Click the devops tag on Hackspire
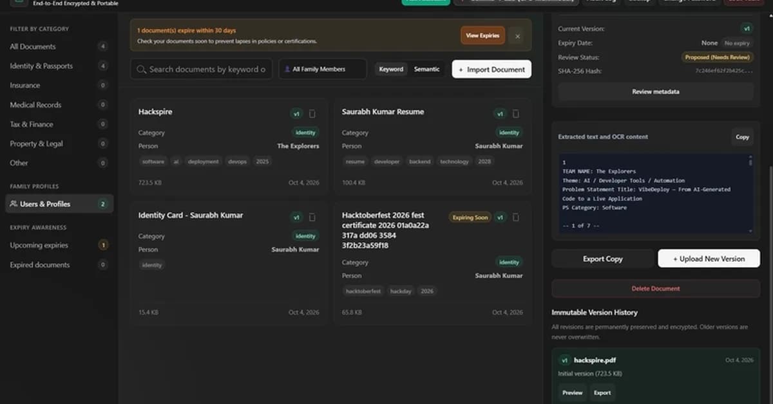773x404 pixels. coord(237,161)
